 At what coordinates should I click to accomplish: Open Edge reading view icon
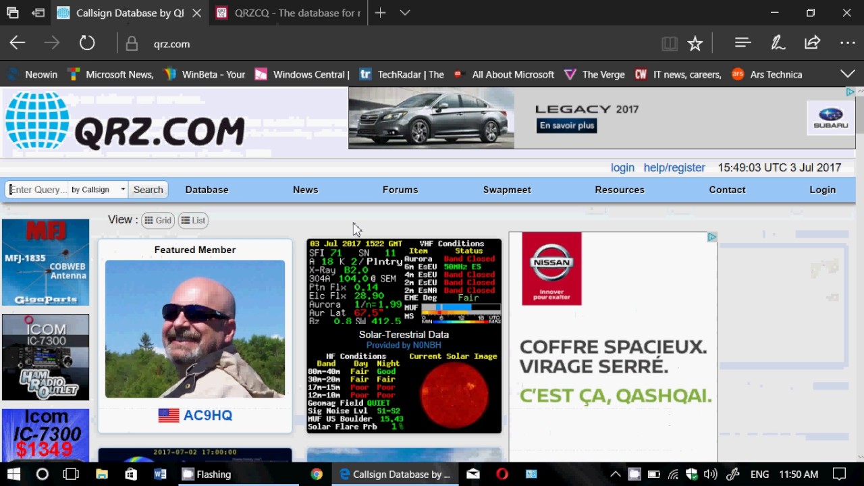click(669, 44)
